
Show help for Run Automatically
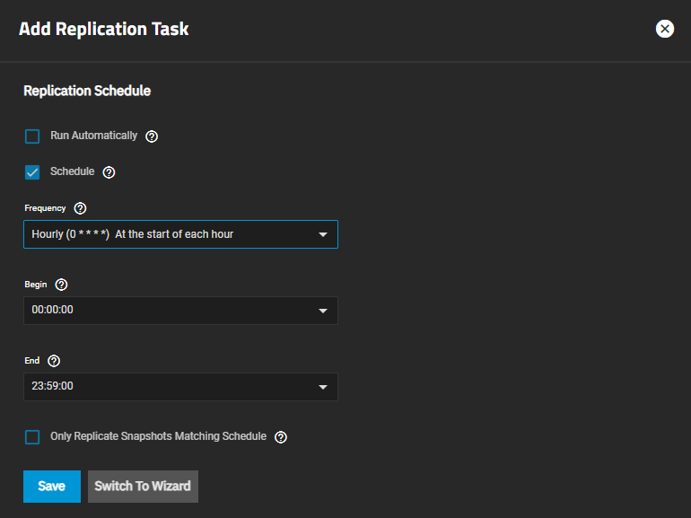[x=152, y=136]
